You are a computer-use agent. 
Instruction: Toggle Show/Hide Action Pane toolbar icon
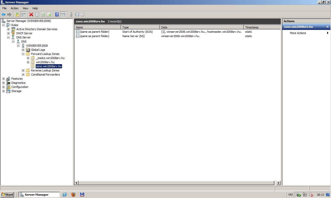point(63,15)
